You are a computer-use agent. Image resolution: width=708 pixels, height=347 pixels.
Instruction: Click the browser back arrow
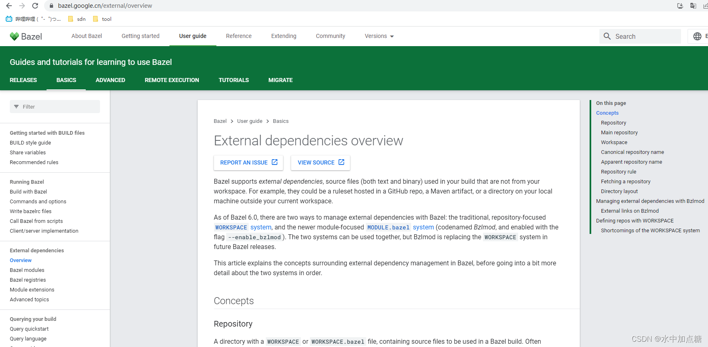click(9, 6)
